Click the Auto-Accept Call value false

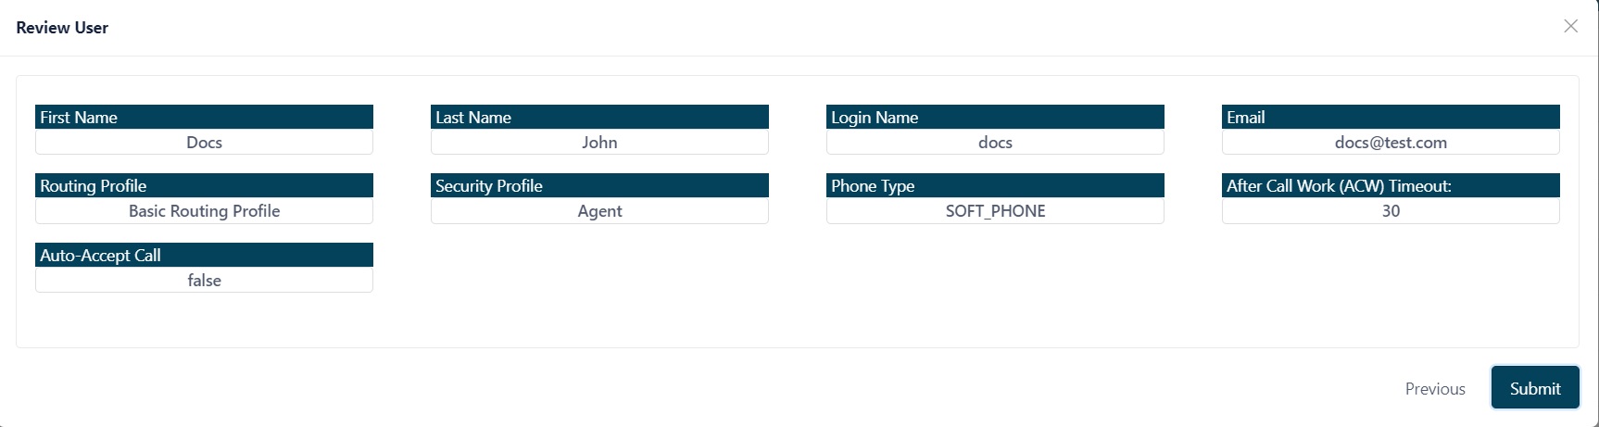click(204, 280)
